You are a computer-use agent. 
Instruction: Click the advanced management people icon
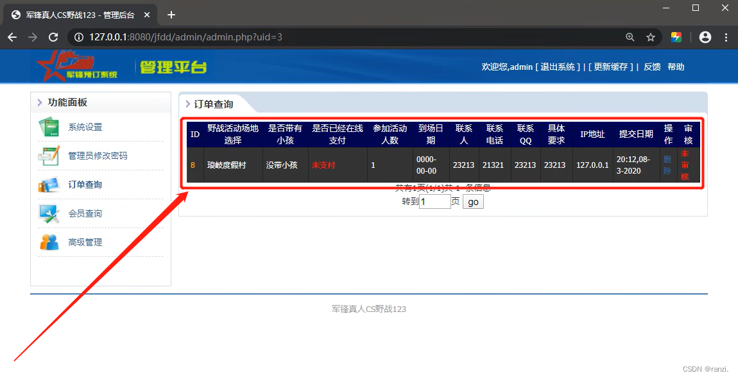click(x=49, y=242)
